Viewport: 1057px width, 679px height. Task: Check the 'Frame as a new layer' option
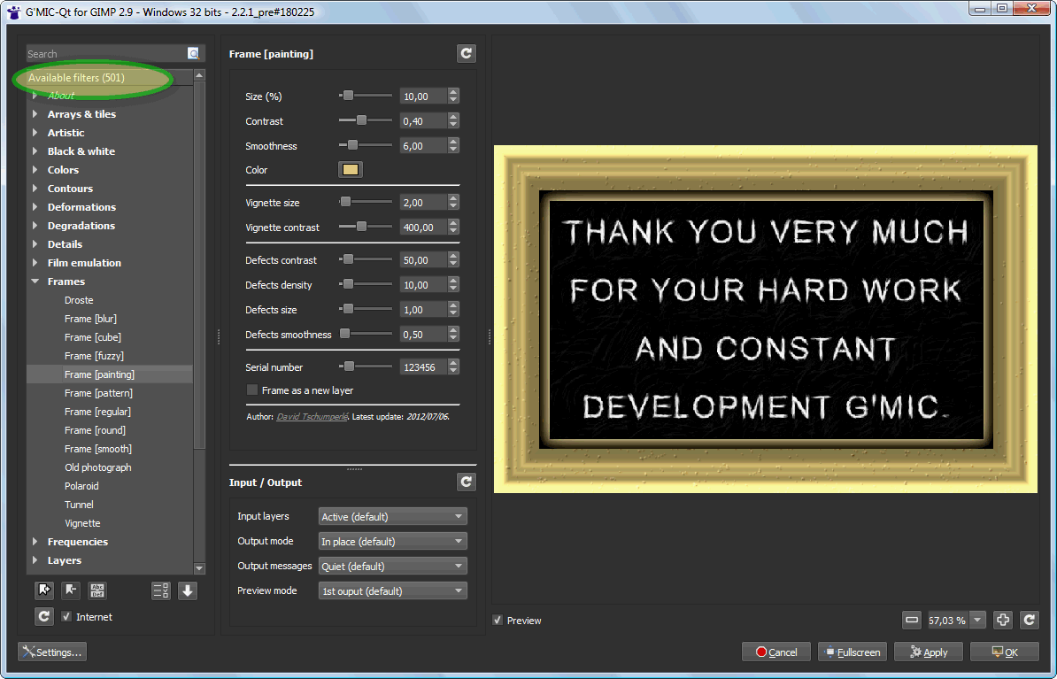click(x=252, y=390)
